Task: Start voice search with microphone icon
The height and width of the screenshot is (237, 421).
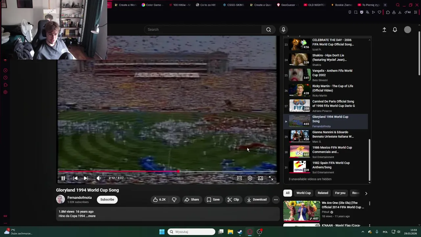Action: (284, 30)
